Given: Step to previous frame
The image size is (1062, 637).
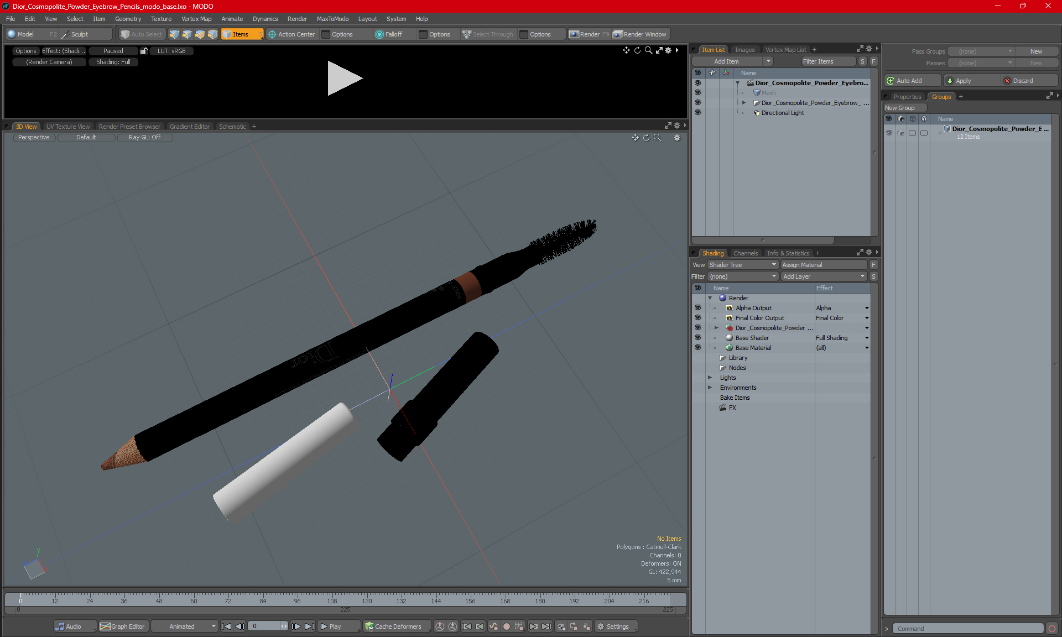Looking at the screenshot, I should tap(240, 626).
